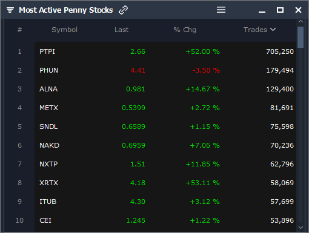The image size is (309, 233).
Task: Select the XRTX stock row
Action: tap(165, 183)
